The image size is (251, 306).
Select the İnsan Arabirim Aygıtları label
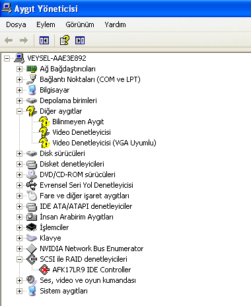[77, 217]
